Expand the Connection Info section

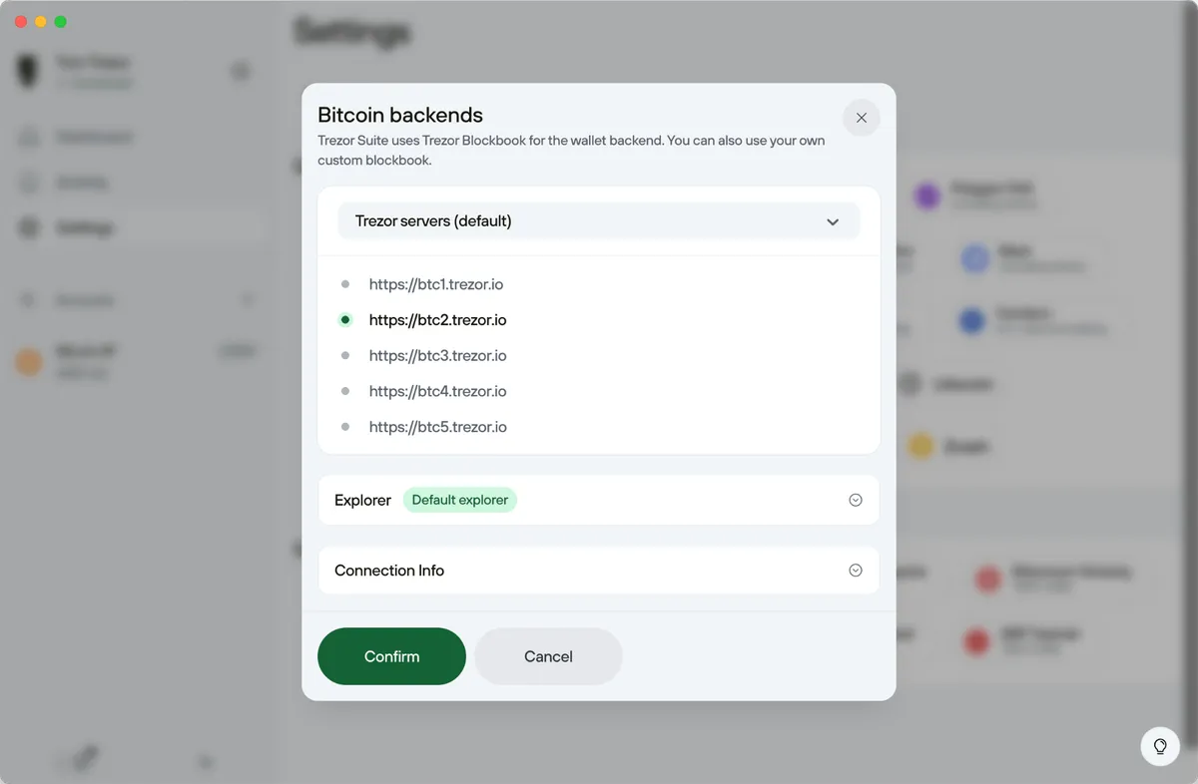tap(855, 570)
